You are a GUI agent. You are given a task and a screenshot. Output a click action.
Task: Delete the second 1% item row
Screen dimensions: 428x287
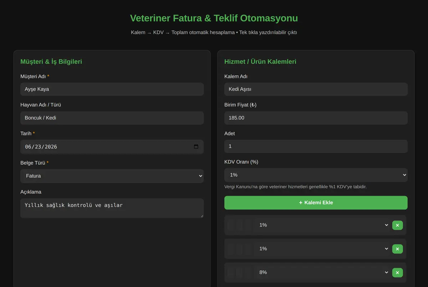pos(397,249)
